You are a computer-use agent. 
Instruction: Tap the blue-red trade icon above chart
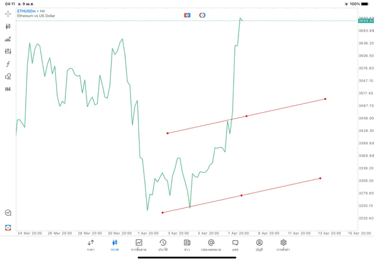[x=188, y=15]
